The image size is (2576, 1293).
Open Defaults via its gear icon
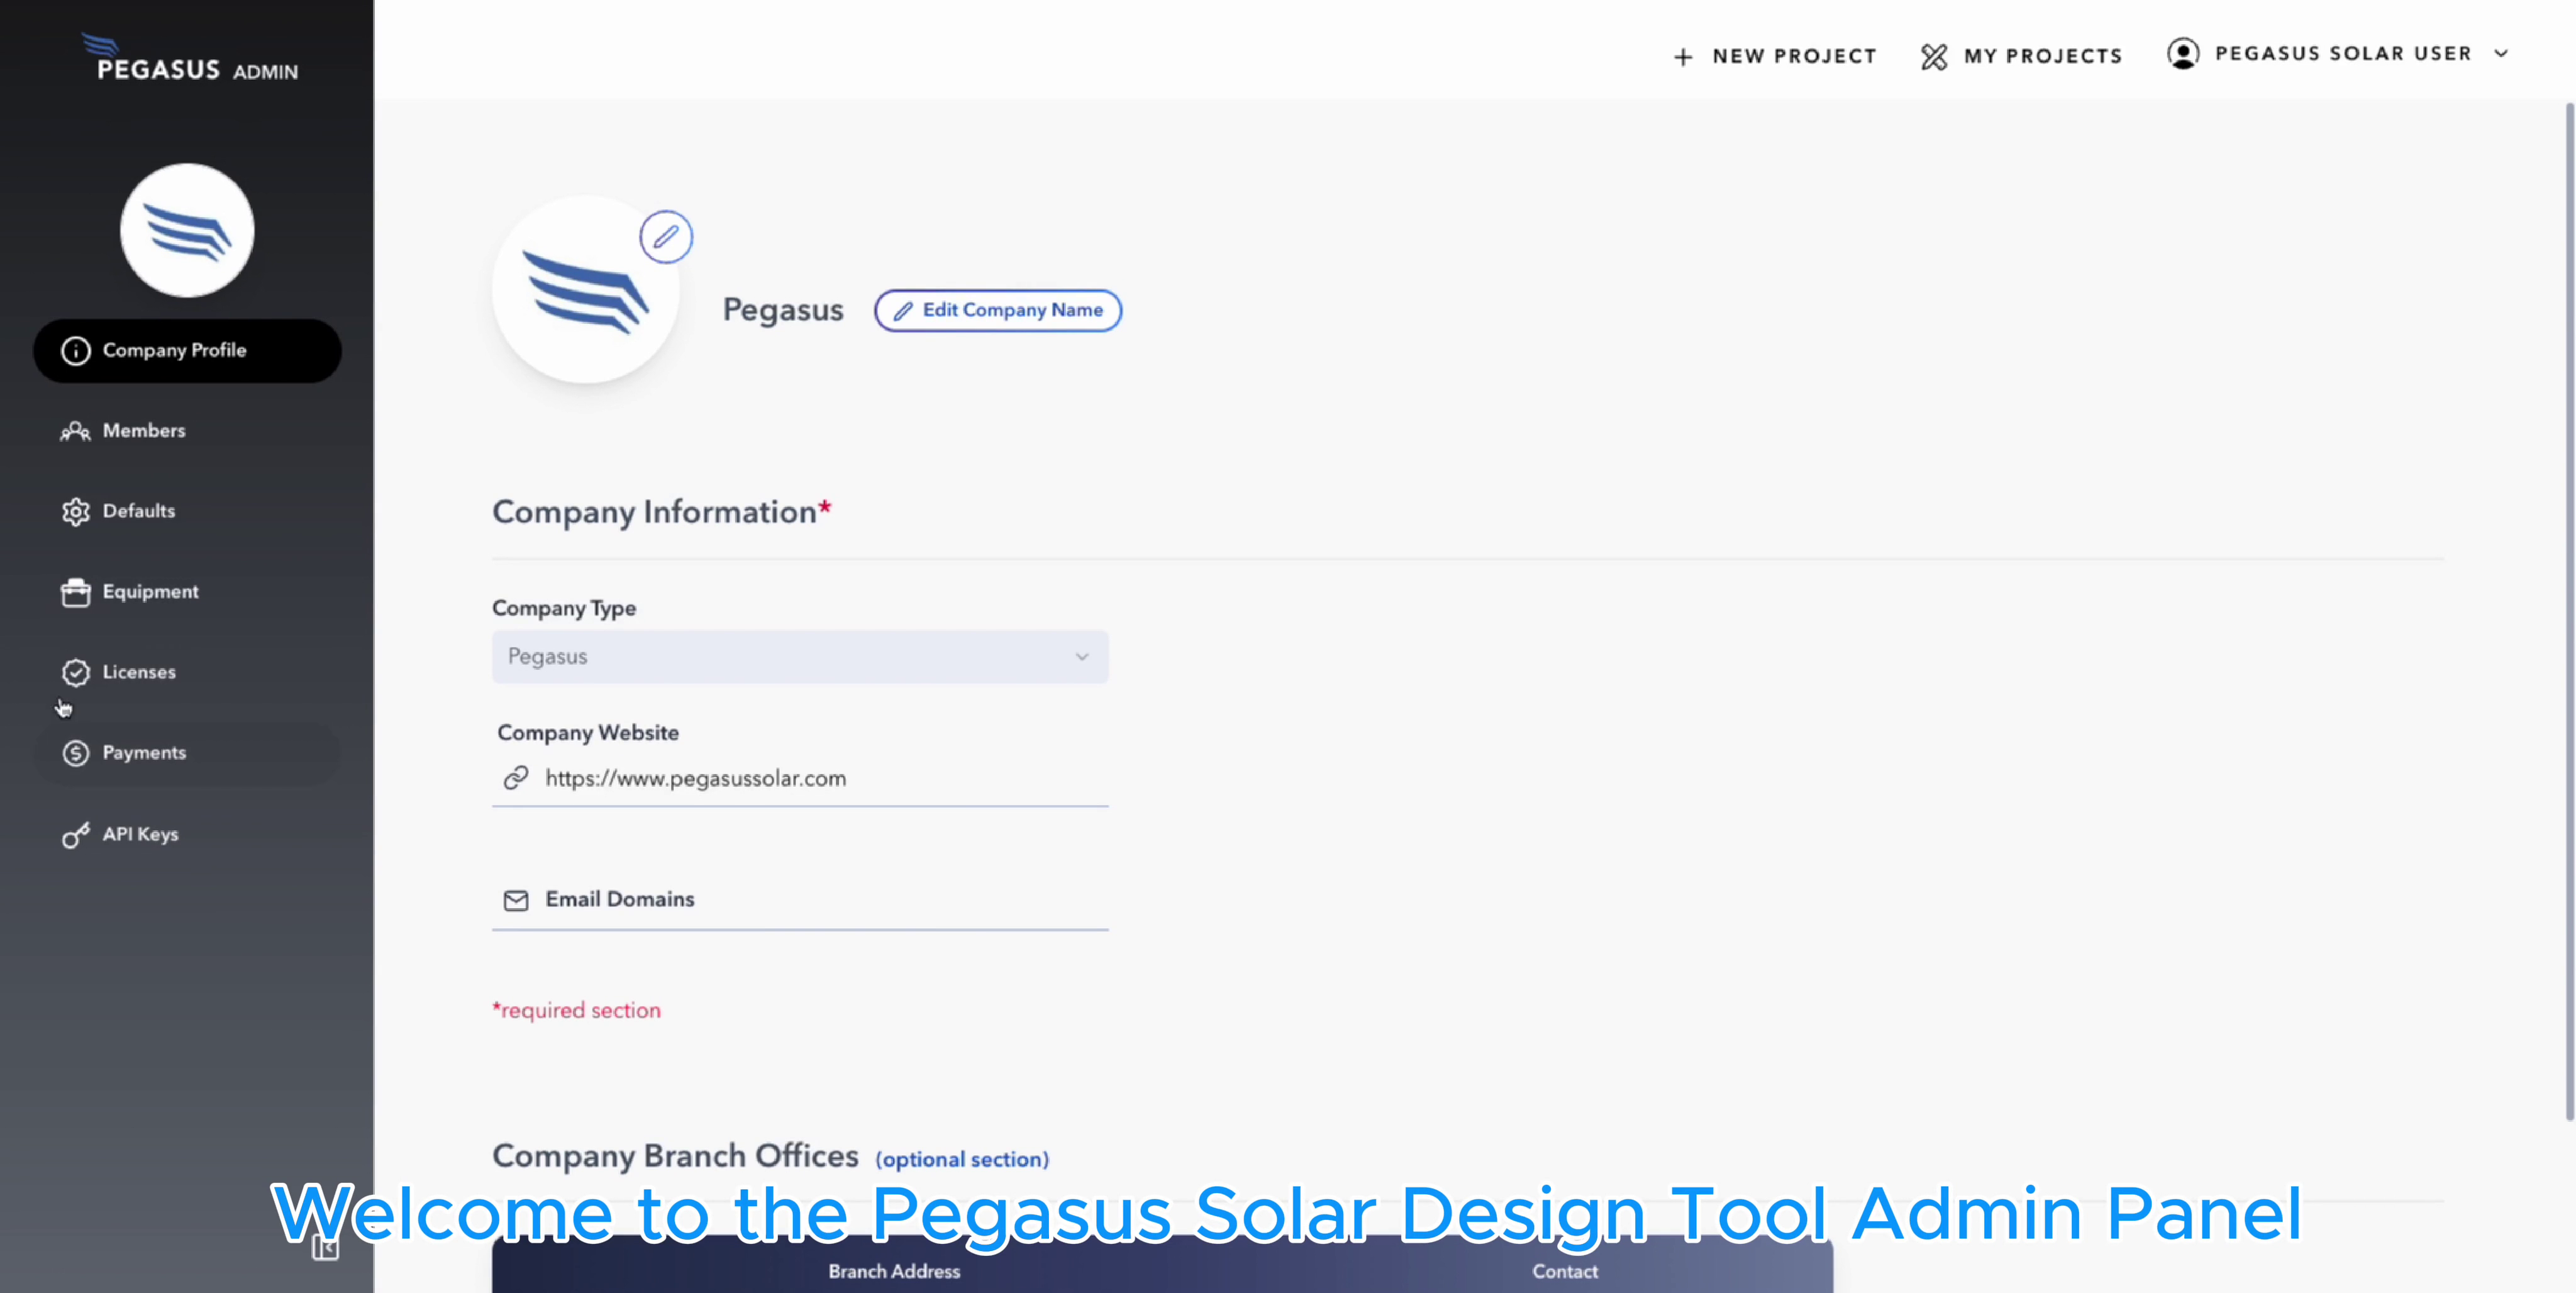point(76,511)
